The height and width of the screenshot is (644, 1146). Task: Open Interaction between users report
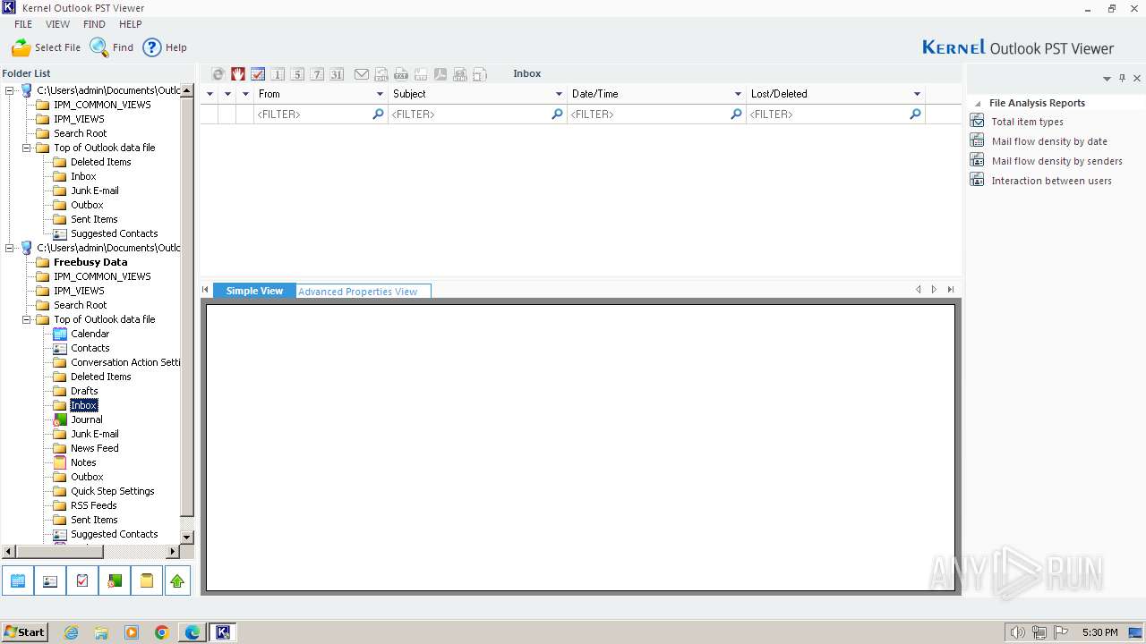(x=1052, y=181)
